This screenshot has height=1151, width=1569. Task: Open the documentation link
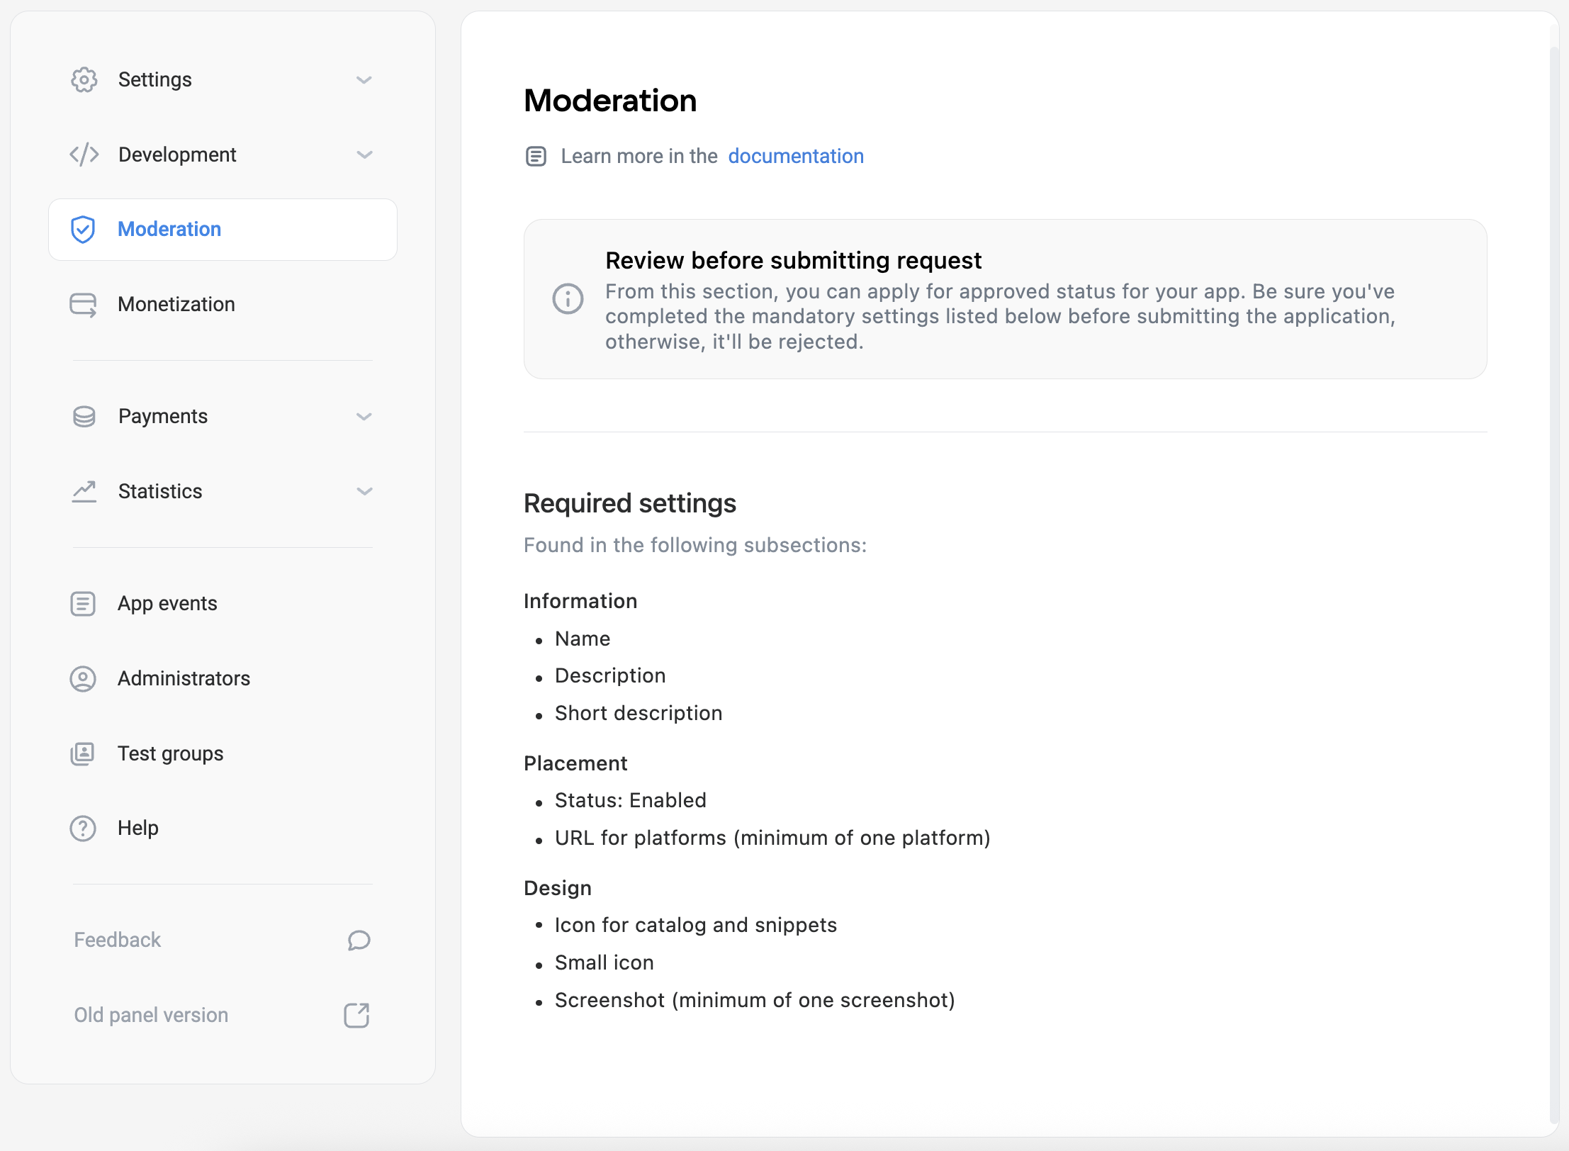[796, 156]
